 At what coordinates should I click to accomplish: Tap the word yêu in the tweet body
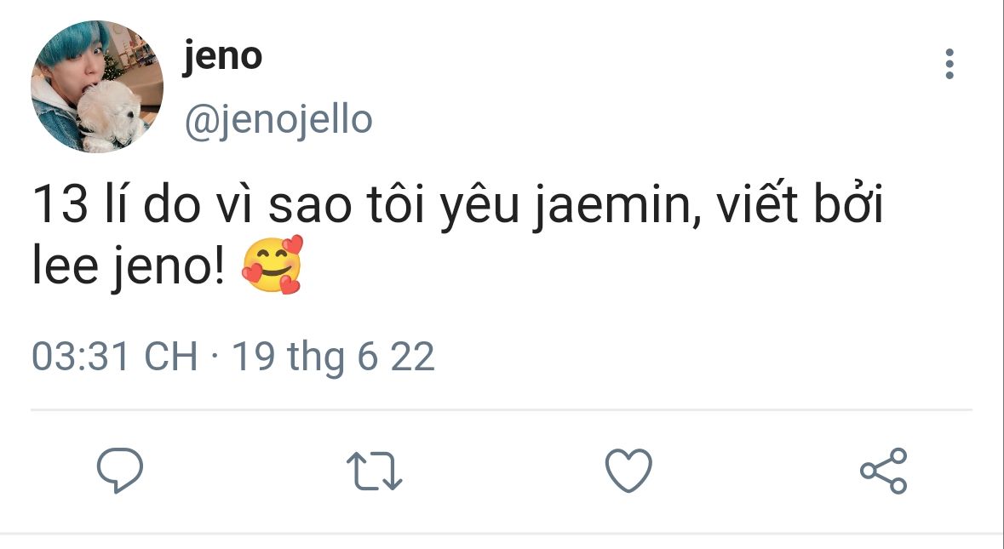coord(479,205)
